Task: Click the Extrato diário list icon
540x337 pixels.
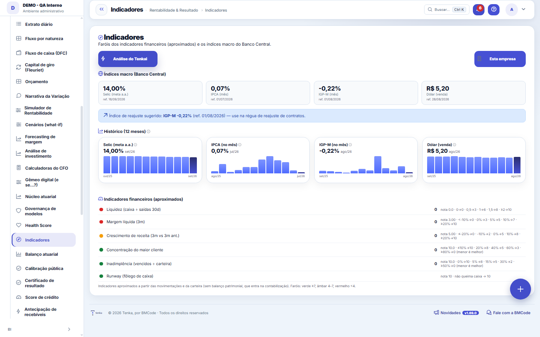Action: pyautogui.click(x=18, y=24)
